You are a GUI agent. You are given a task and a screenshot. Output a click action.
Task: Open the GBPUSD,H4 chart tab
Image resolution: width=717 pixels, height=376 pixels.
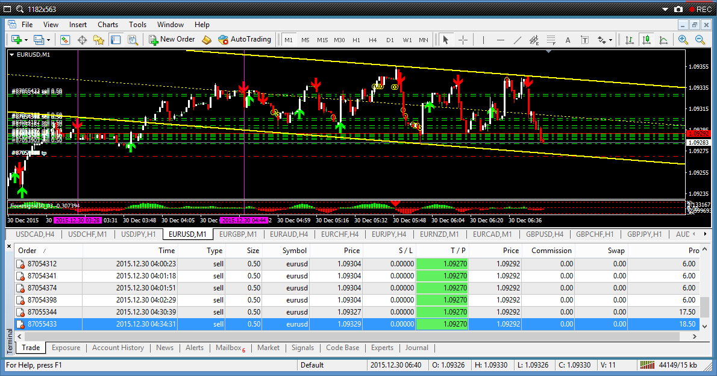click(x=545, y=234)
